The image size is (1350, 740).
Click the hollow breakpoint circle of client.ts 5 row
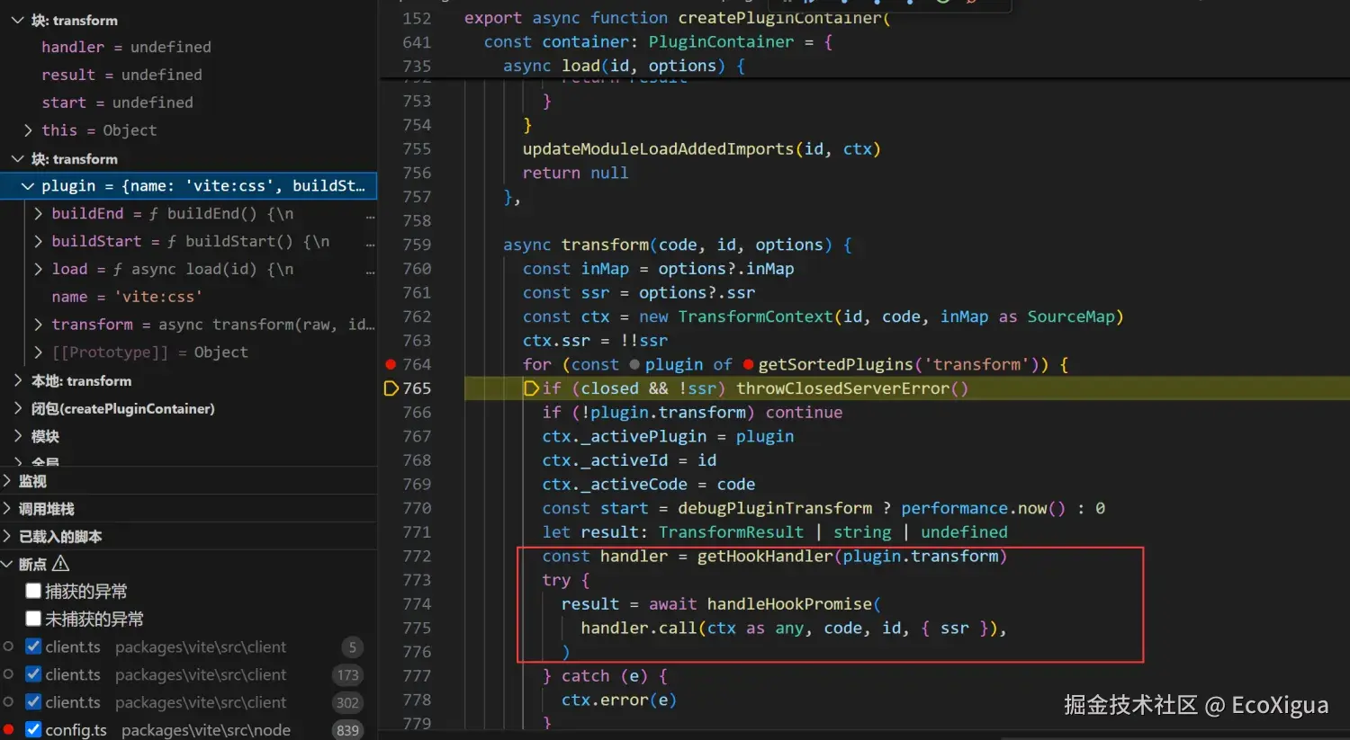pyautogui.click(x=8, y=646)
